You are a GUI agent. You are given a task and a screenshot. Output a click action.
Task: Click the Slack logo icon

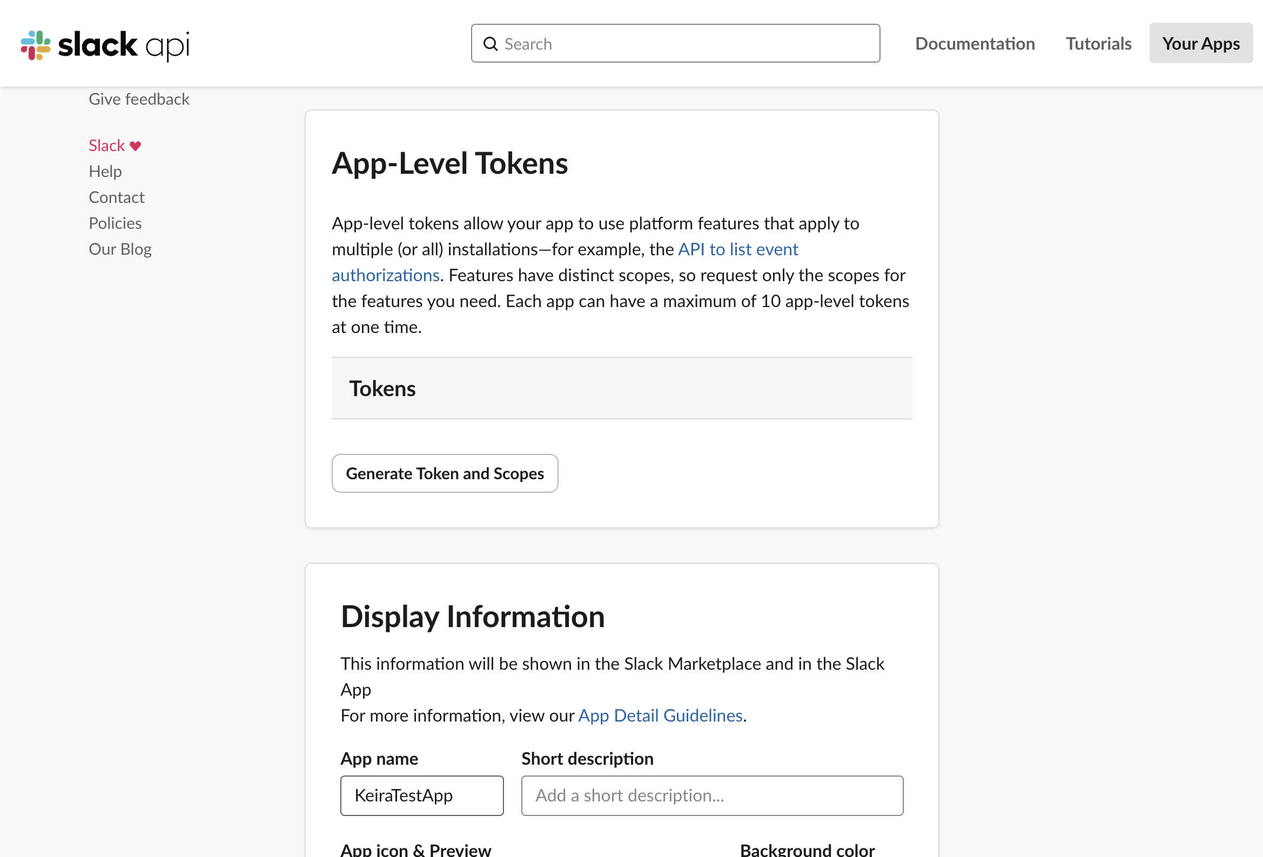35,45
